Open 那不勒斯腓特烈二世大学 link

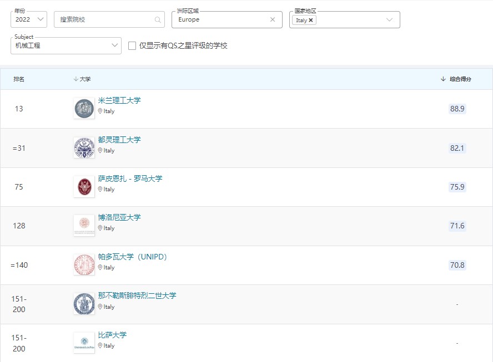(137, 295)
